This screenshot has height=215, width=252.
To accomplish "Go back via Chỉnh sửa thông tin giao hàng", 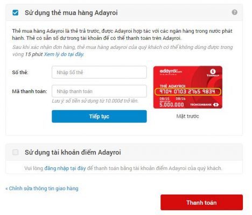I will [42, 189].
